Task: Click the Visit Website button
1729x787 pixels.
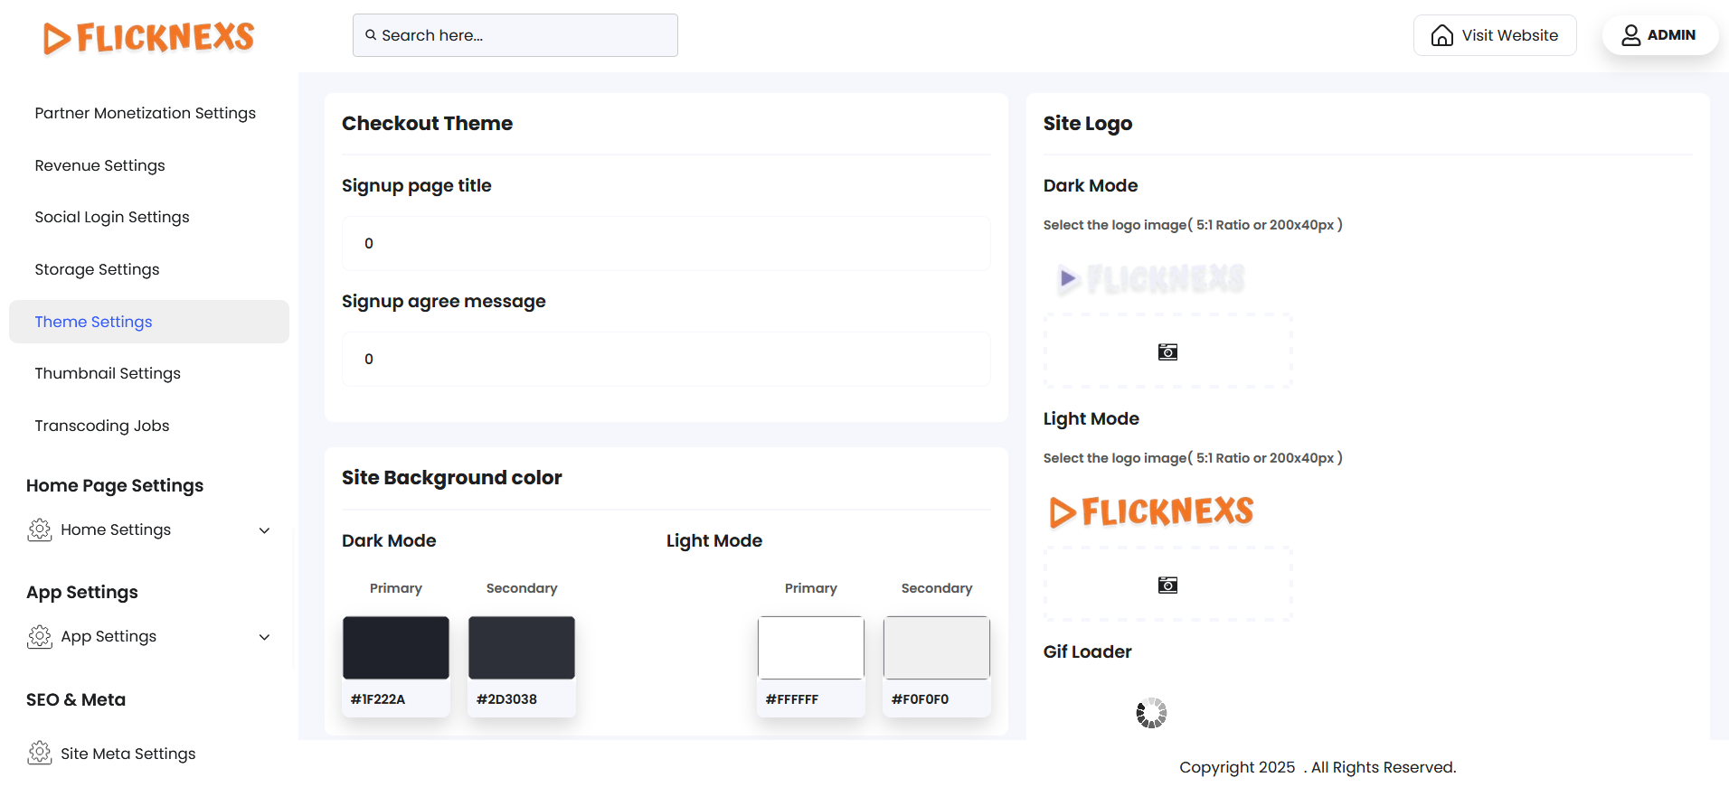Action: point(1494,35)
